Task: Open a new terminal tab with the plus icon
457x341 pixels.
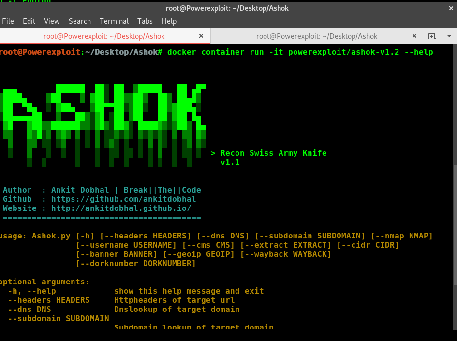Action: pos(432,36)
